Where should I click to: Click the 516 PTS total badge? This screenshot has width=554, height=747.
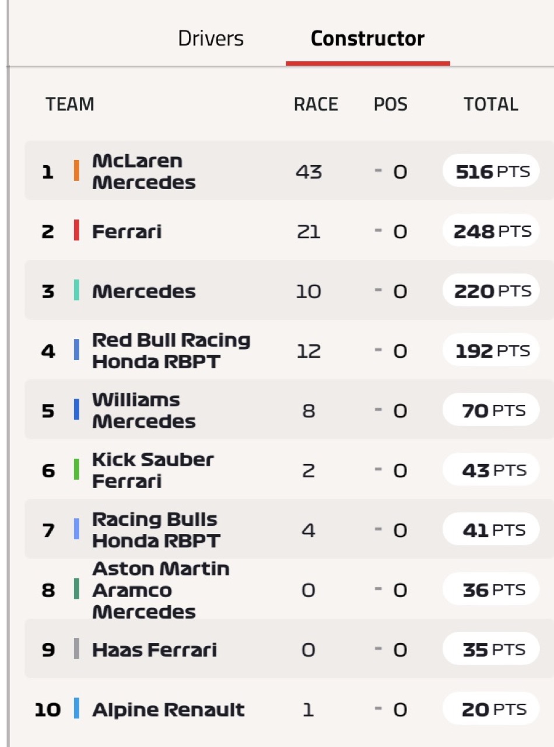491,171
